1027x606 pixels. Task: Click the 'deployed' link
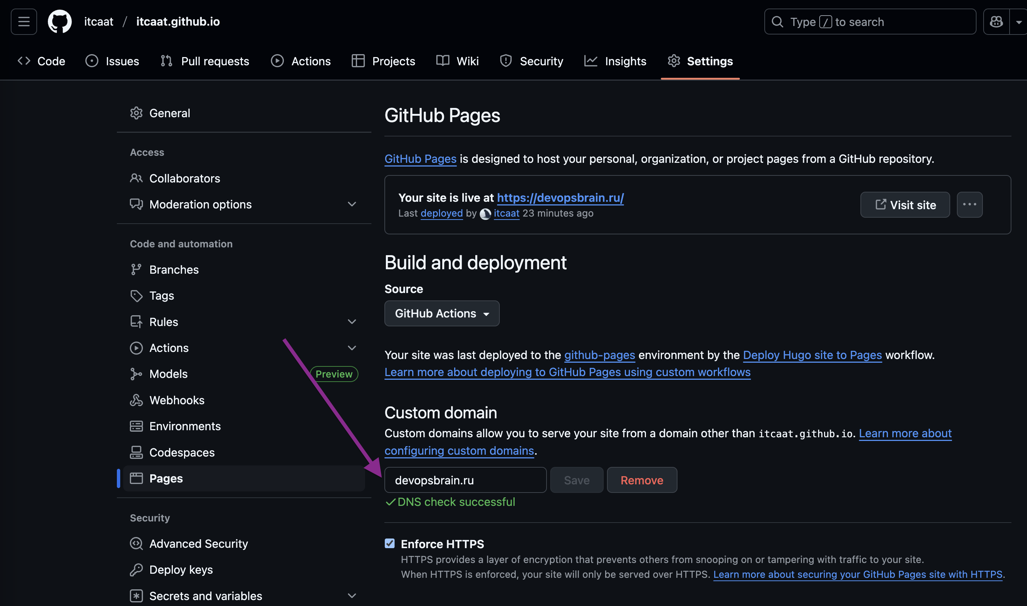coord(442,213)
